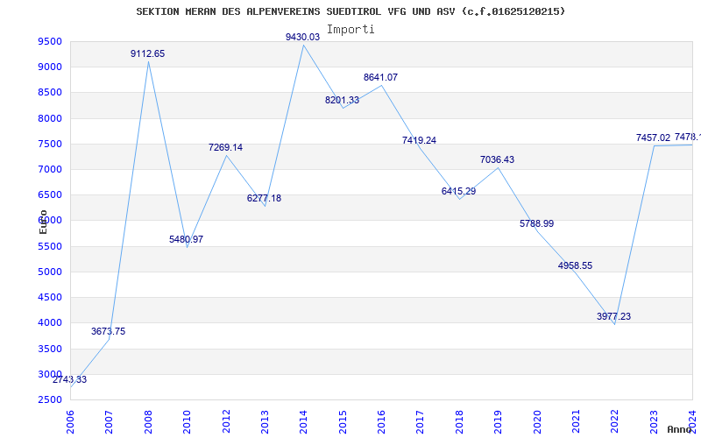Click the 5500 y-axis tick label
701x438 pixels.
click(x=50, y=246)
